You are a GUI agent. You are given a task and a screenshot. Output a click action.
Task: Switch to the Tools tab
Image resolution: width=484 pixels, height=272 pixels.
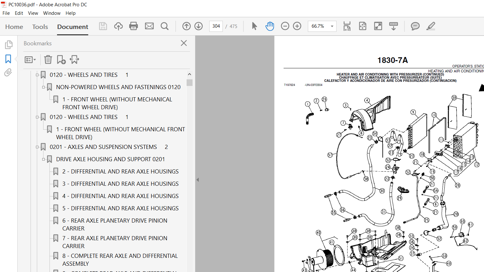(40, 27)
